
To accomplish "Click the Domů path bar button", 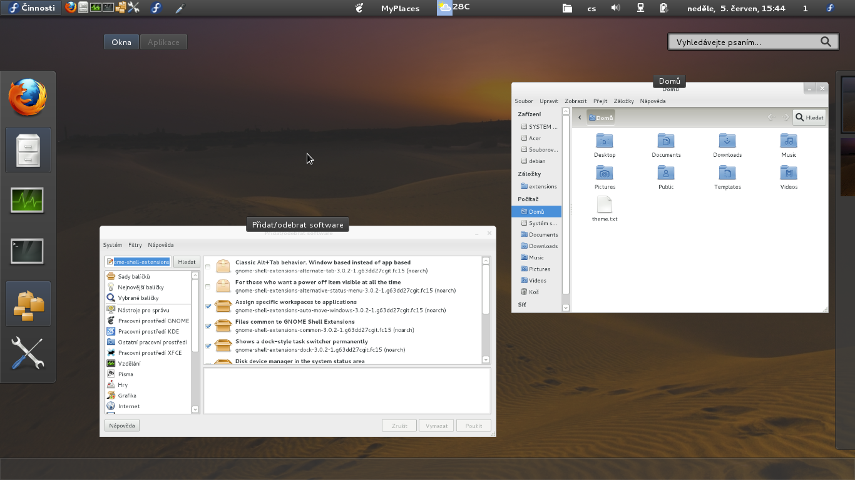I will click(x=601, y=117).
